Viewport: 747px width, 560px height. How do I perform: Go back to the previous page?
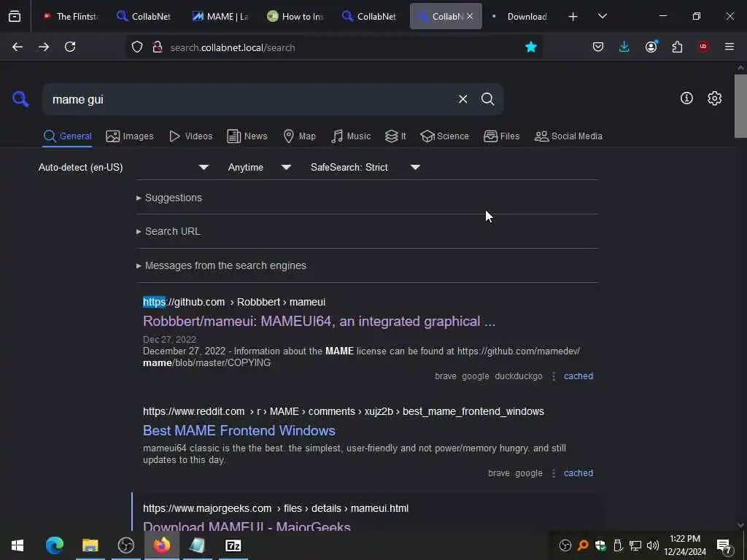click(18, 47)
